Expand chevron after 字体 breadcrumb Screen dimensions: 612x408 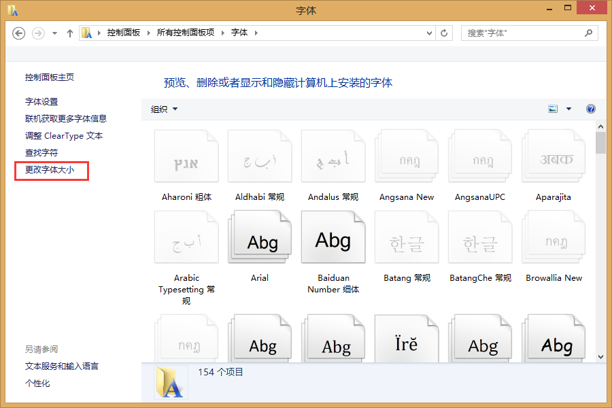256,33
